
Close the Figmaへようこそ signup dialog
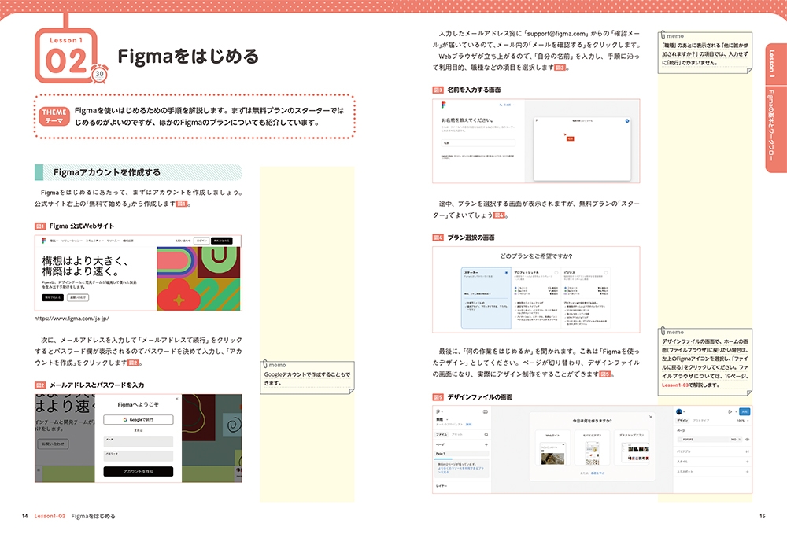[177, 399]
